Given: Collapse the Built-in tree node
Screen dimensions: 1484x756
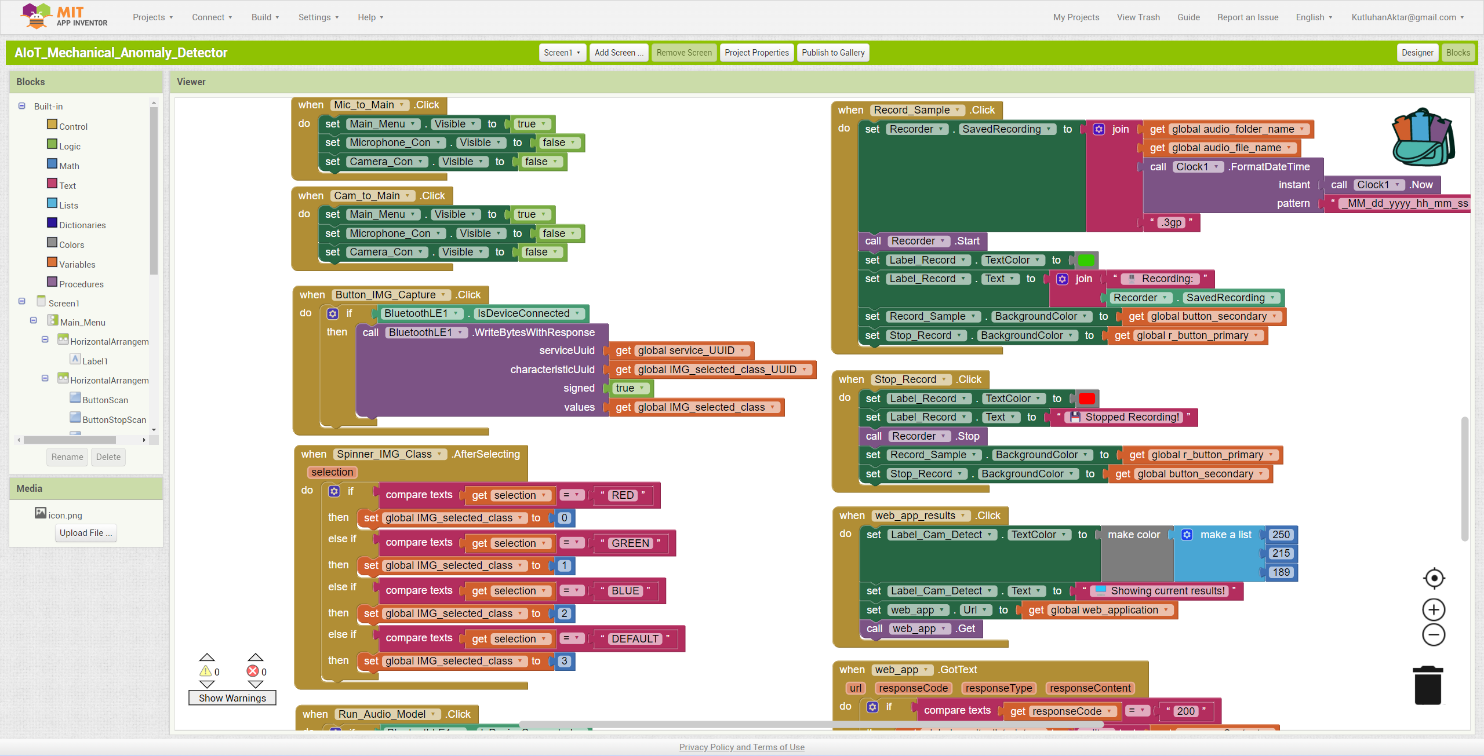Looking at the screenshot, I should click(22, 106).
